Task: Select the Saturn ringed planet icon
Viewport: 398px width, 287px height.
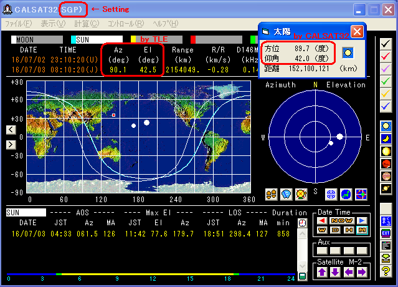Action: [x=386, y=189]
